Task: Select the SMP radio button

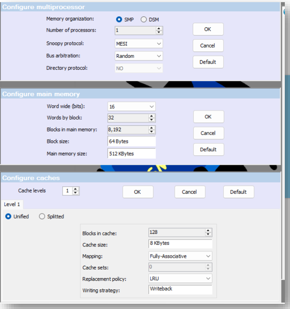Action: [x=119, y=19]
